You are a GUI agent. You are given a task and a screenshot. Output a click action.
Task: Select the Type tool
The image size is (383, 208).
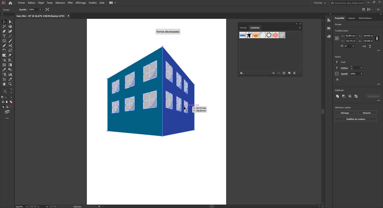(4, 36)
